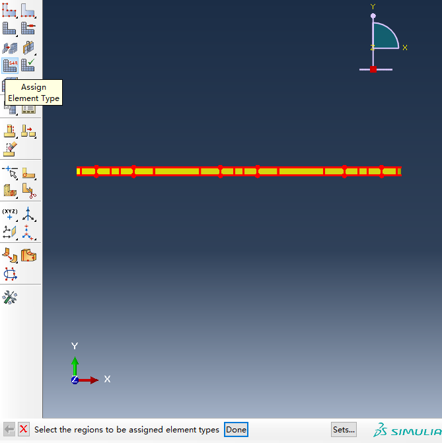The image size is (442, 443).
Task: Click the scissors partition removal tool
Action: pyautogui.click(x=28, y=190)
